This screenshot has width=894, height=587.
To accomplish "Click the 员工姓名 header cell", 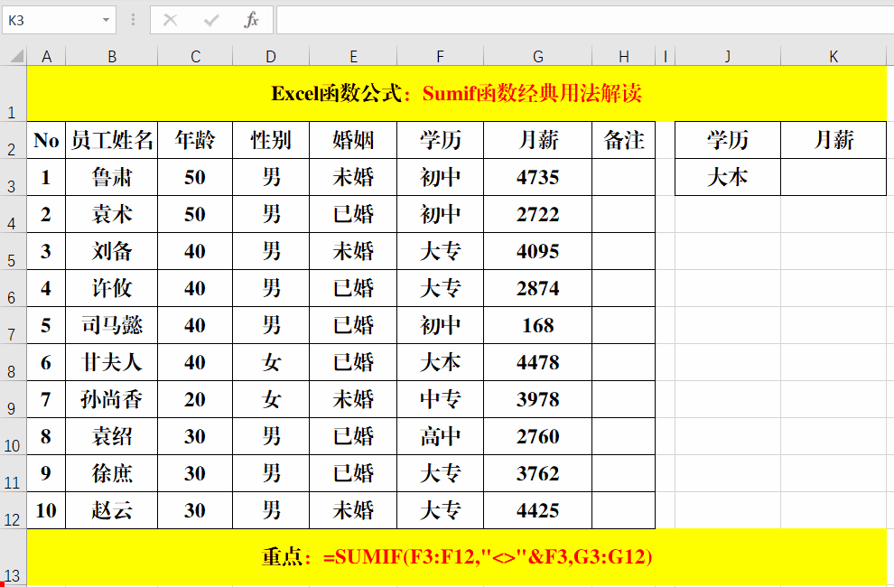I will (112, 140).
